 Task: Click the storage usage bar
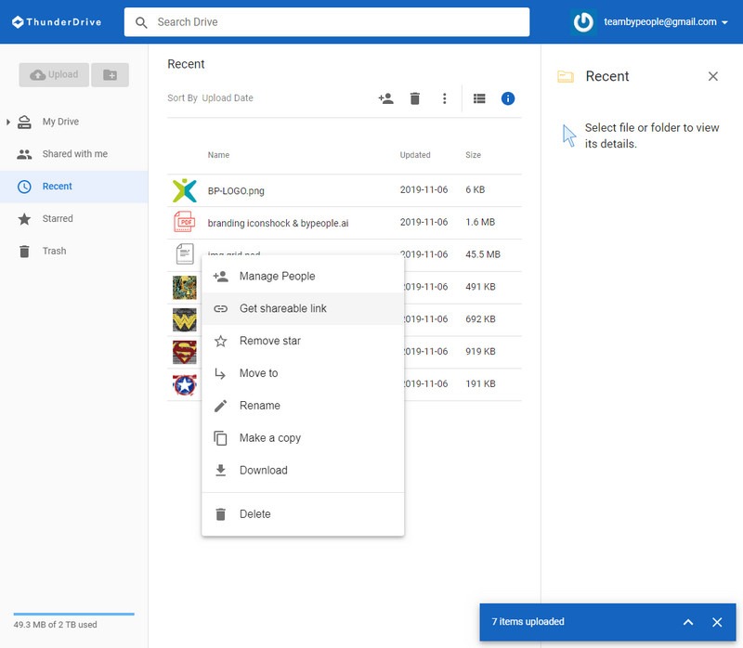tap(73, 614)
